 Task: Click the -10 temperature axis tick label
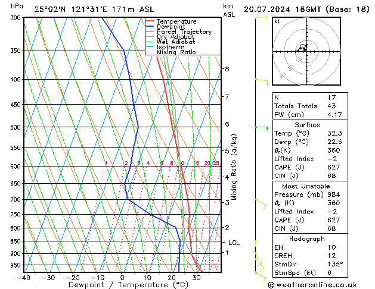coord(97,278)
